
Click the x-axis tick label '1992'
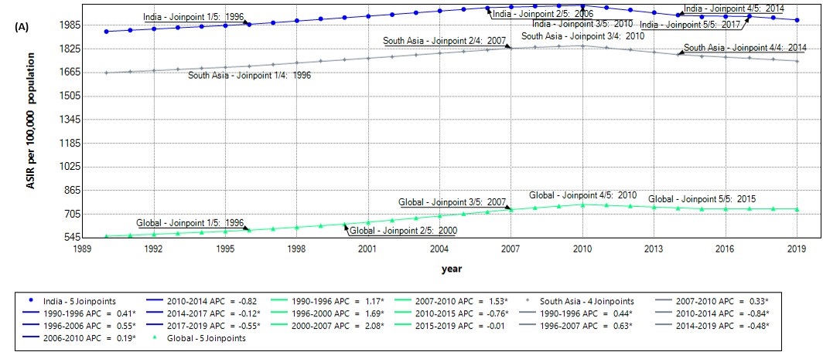coord(154,248)
